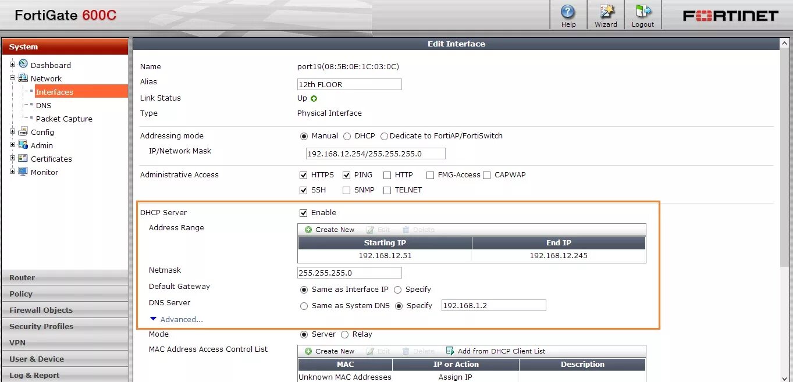Click the Admin user icon
The height and width of the screenshot is (382, 793).
tap(23, 145)
